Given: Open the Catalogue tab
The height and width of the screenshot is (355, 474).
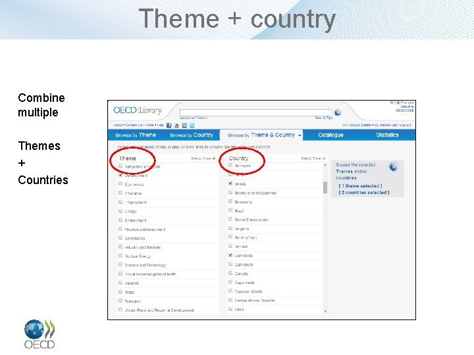Looking at the screenshot, I should click(x=330, y=135).
